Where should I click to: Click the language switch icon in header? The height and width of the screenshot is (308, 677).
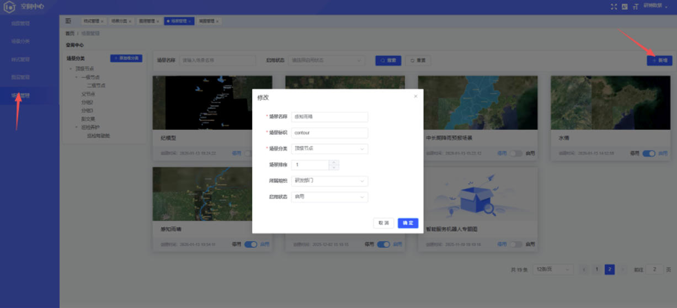pyautogui.click(x=625, y=7)
